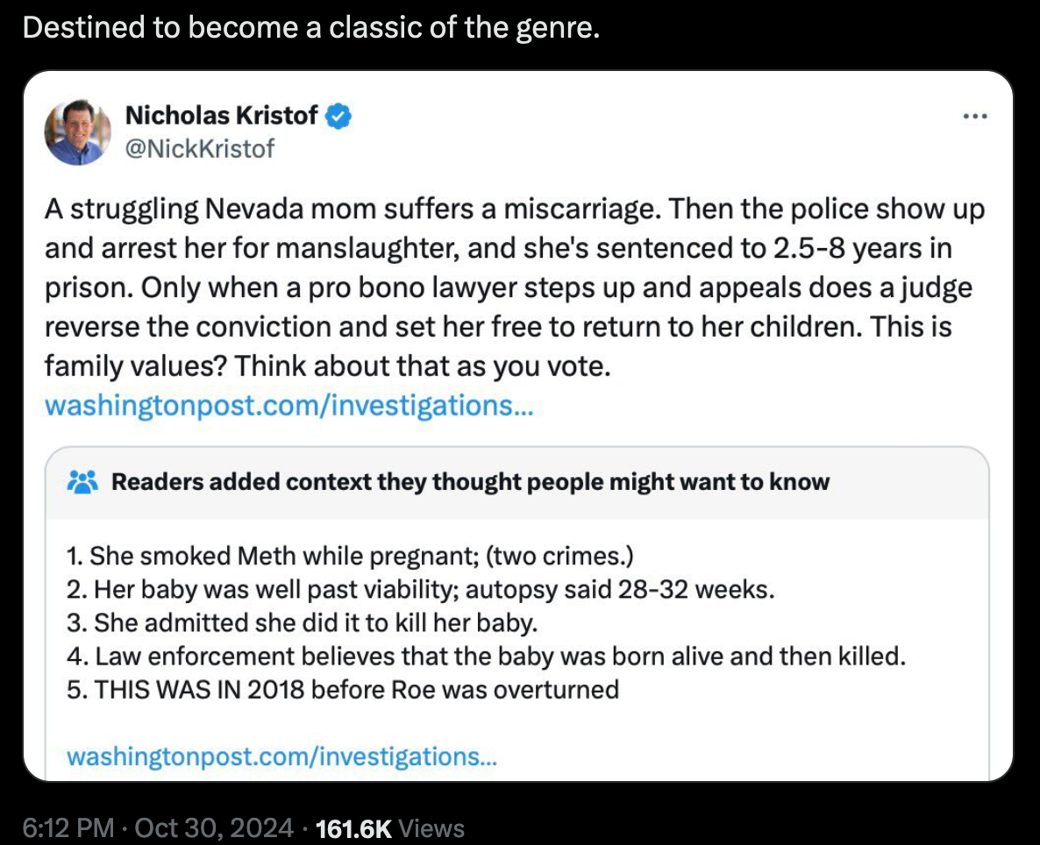The width and height of the screenshot is (1040, 845).
Task: View the 161.6K Views count
Action: (x=389, y=827)
